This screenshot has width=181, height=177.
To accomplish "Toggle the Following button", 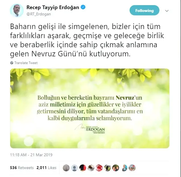I will click(144, 11).
